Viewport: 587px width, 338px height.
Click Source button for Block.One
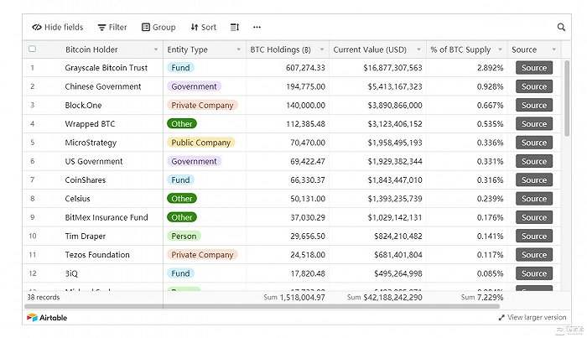point(534,105)
